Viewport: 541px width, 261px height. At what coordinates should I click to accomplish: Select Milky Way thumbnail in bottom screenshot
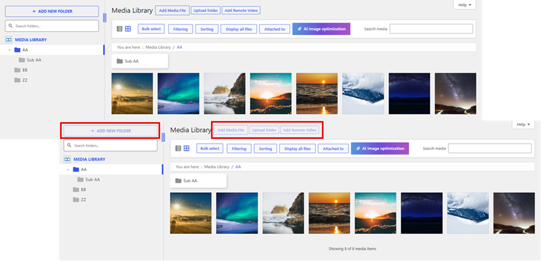tap(514, 213)
